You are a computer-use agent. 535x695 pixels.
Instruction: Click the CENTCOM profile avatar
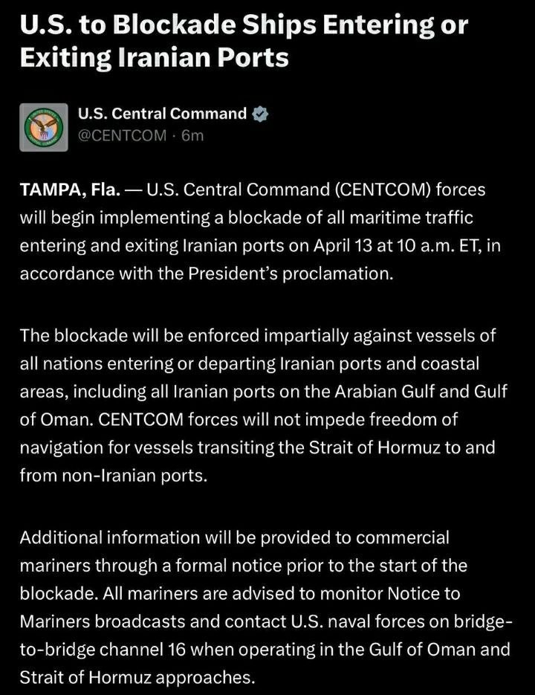(x=44, y=126)
